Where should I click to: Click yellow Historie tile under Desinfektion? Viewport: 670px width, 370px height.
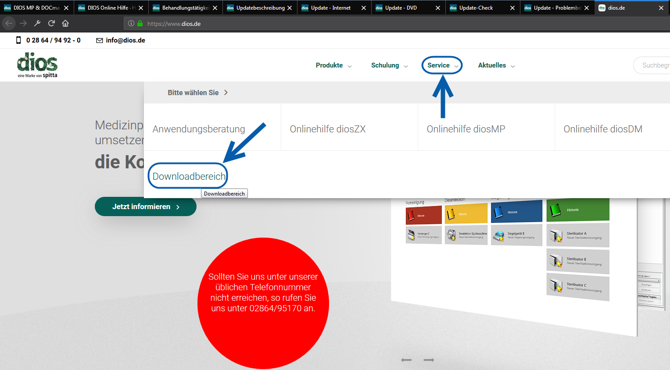466,213
